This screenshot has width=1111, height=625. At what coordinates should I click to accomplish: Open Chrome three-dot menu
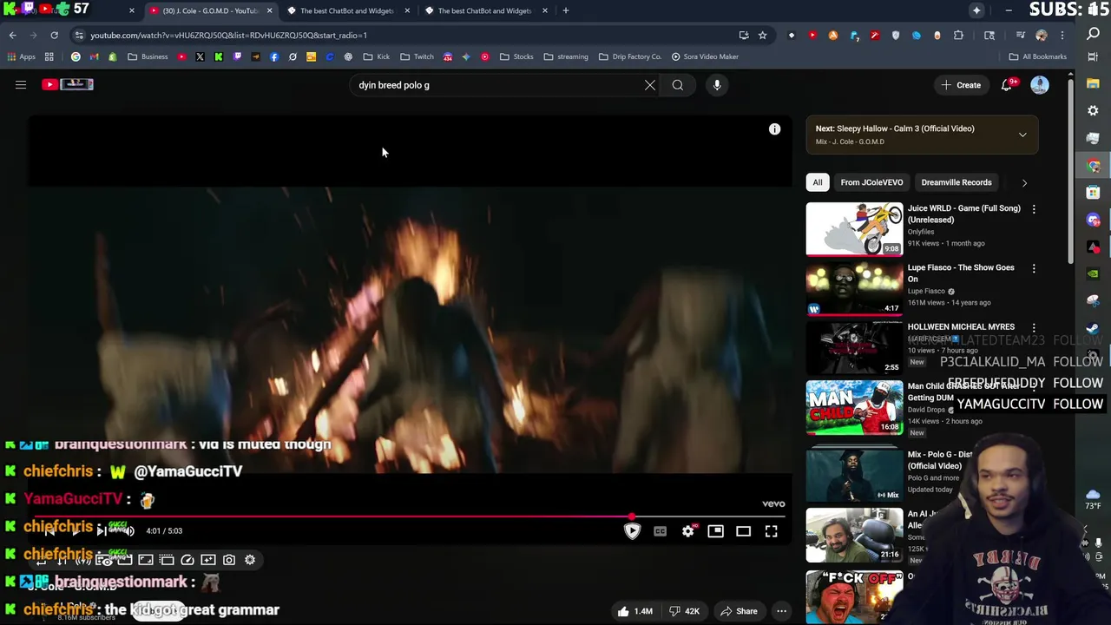pos(1062,36)
